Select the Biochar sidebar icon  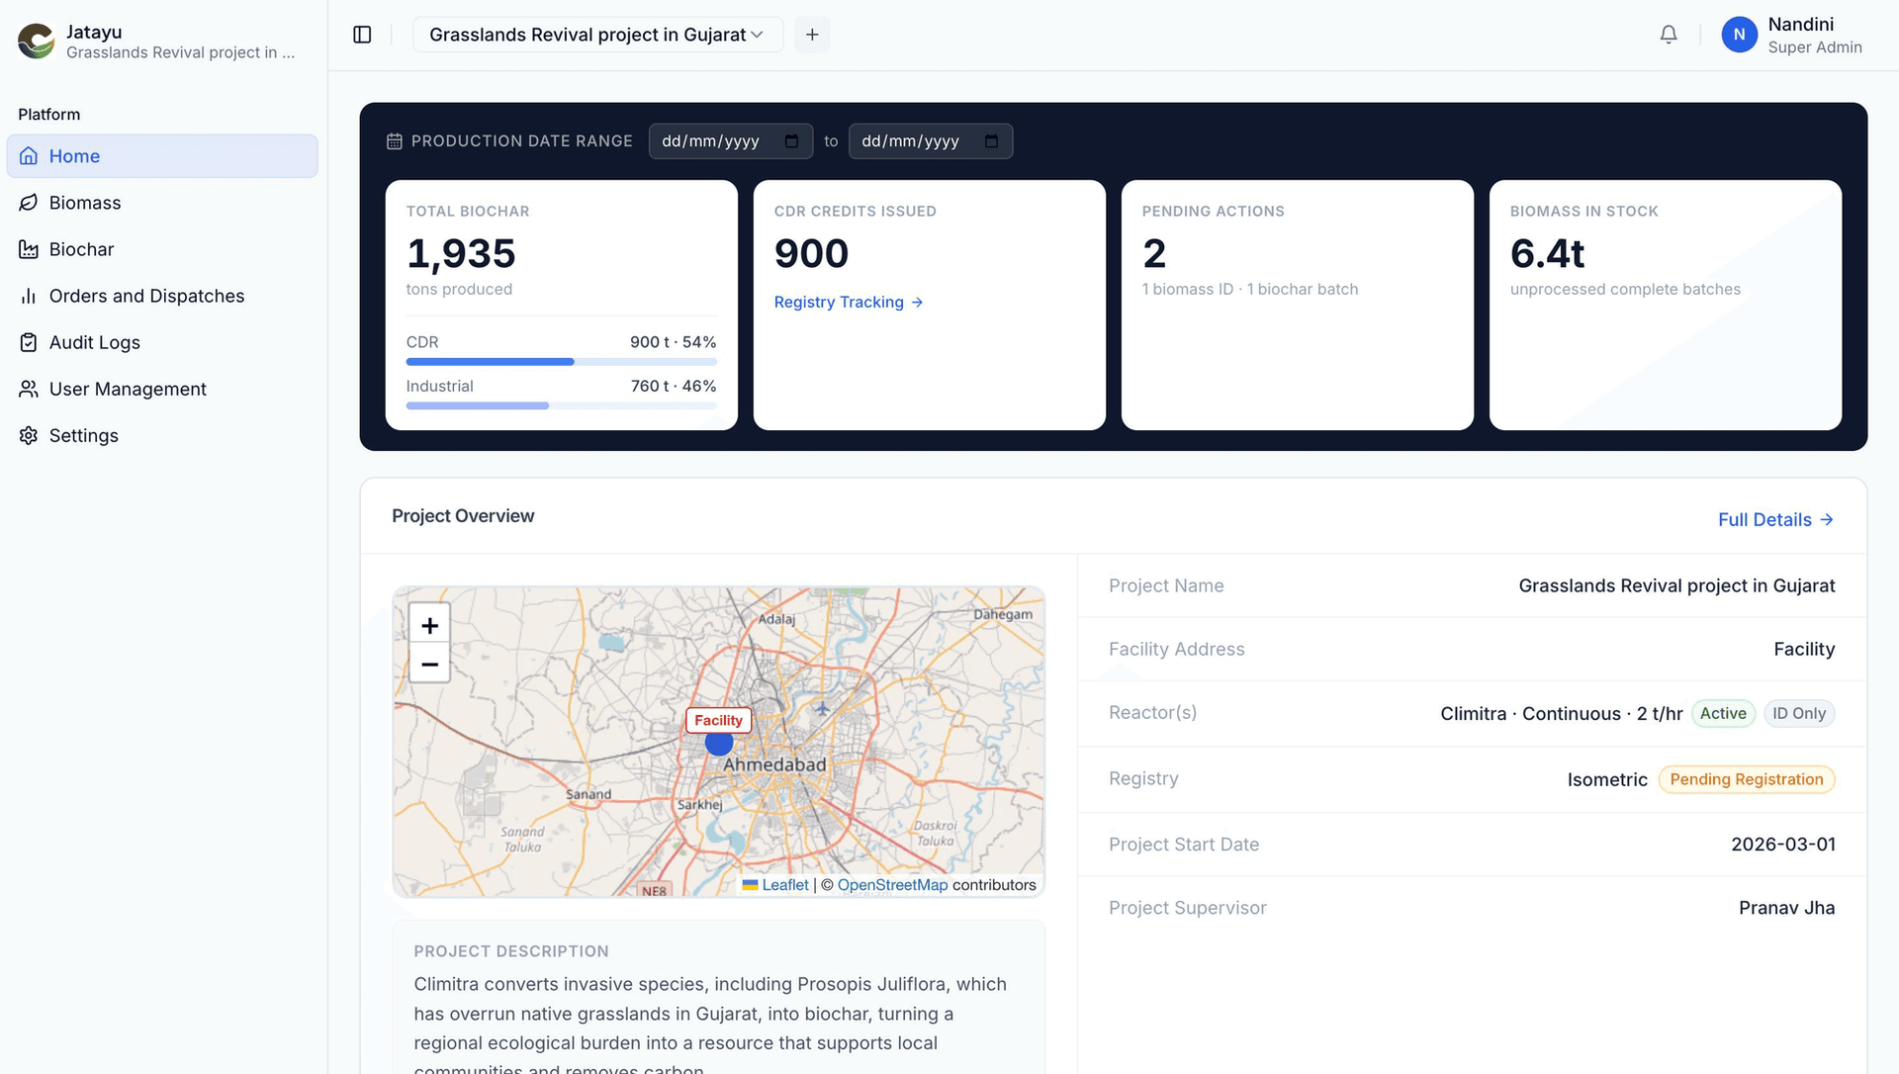30,249
